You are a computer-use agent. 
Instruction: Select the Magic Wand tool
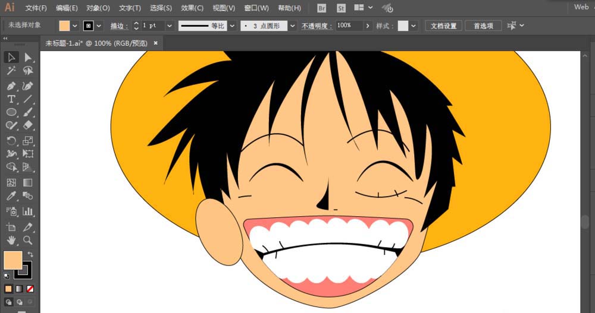pyautogui.click(x=11, y=71)
